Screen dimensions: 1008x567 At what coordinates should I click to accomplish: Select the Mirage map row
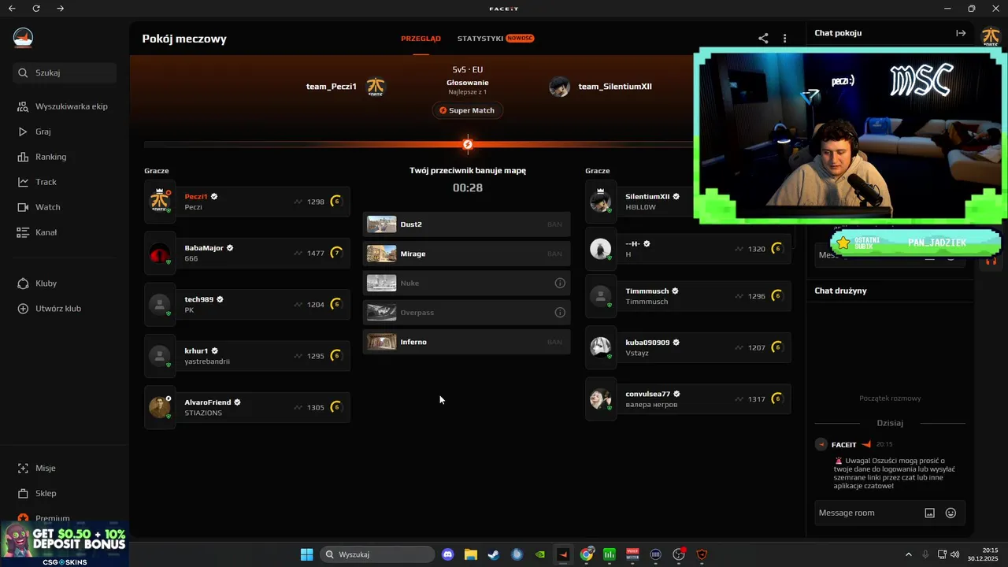tap(466, 254)
